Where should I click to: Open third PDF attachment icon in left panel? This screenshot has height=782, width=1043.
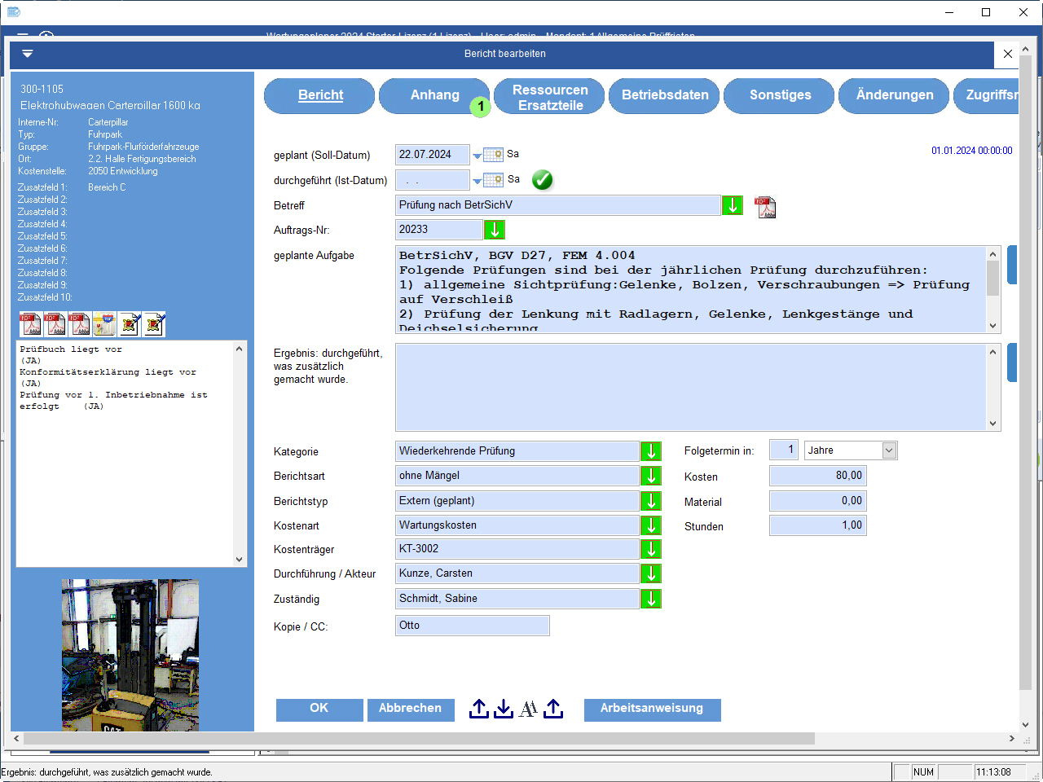point(80,324)
